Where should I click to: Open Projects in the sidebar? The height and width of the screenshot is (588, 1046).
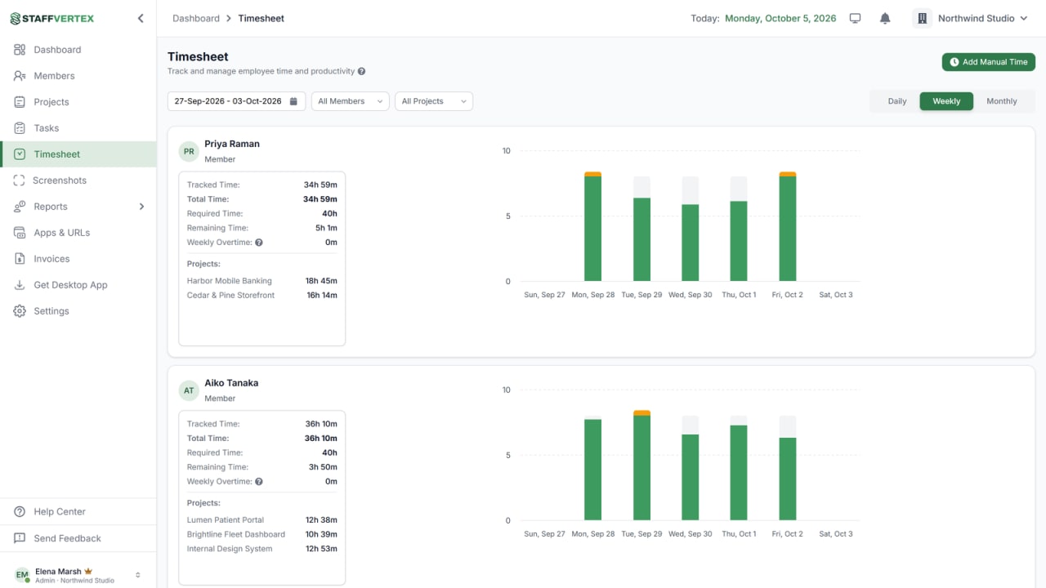tap(78, 102)
